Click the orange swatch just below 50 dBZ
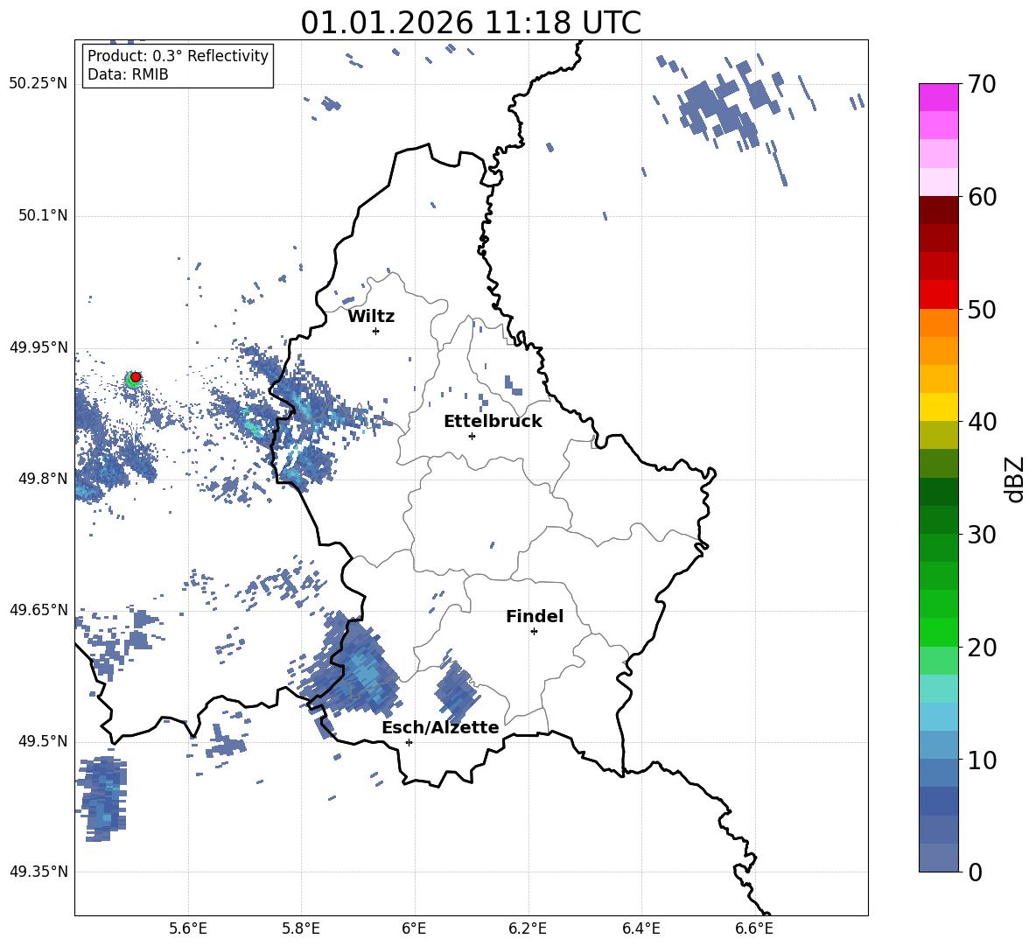Screen dimensions: 1036x946 tap(938, 323)
